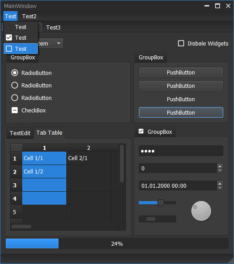This screenshot has height=264, width=234.
Task: Click the toolbar drag handle dots
Action: (2, 27)
